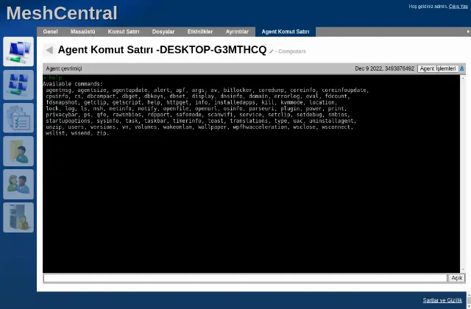
Task: Open My Devices sidebar icon
Action: pos(18,51)
